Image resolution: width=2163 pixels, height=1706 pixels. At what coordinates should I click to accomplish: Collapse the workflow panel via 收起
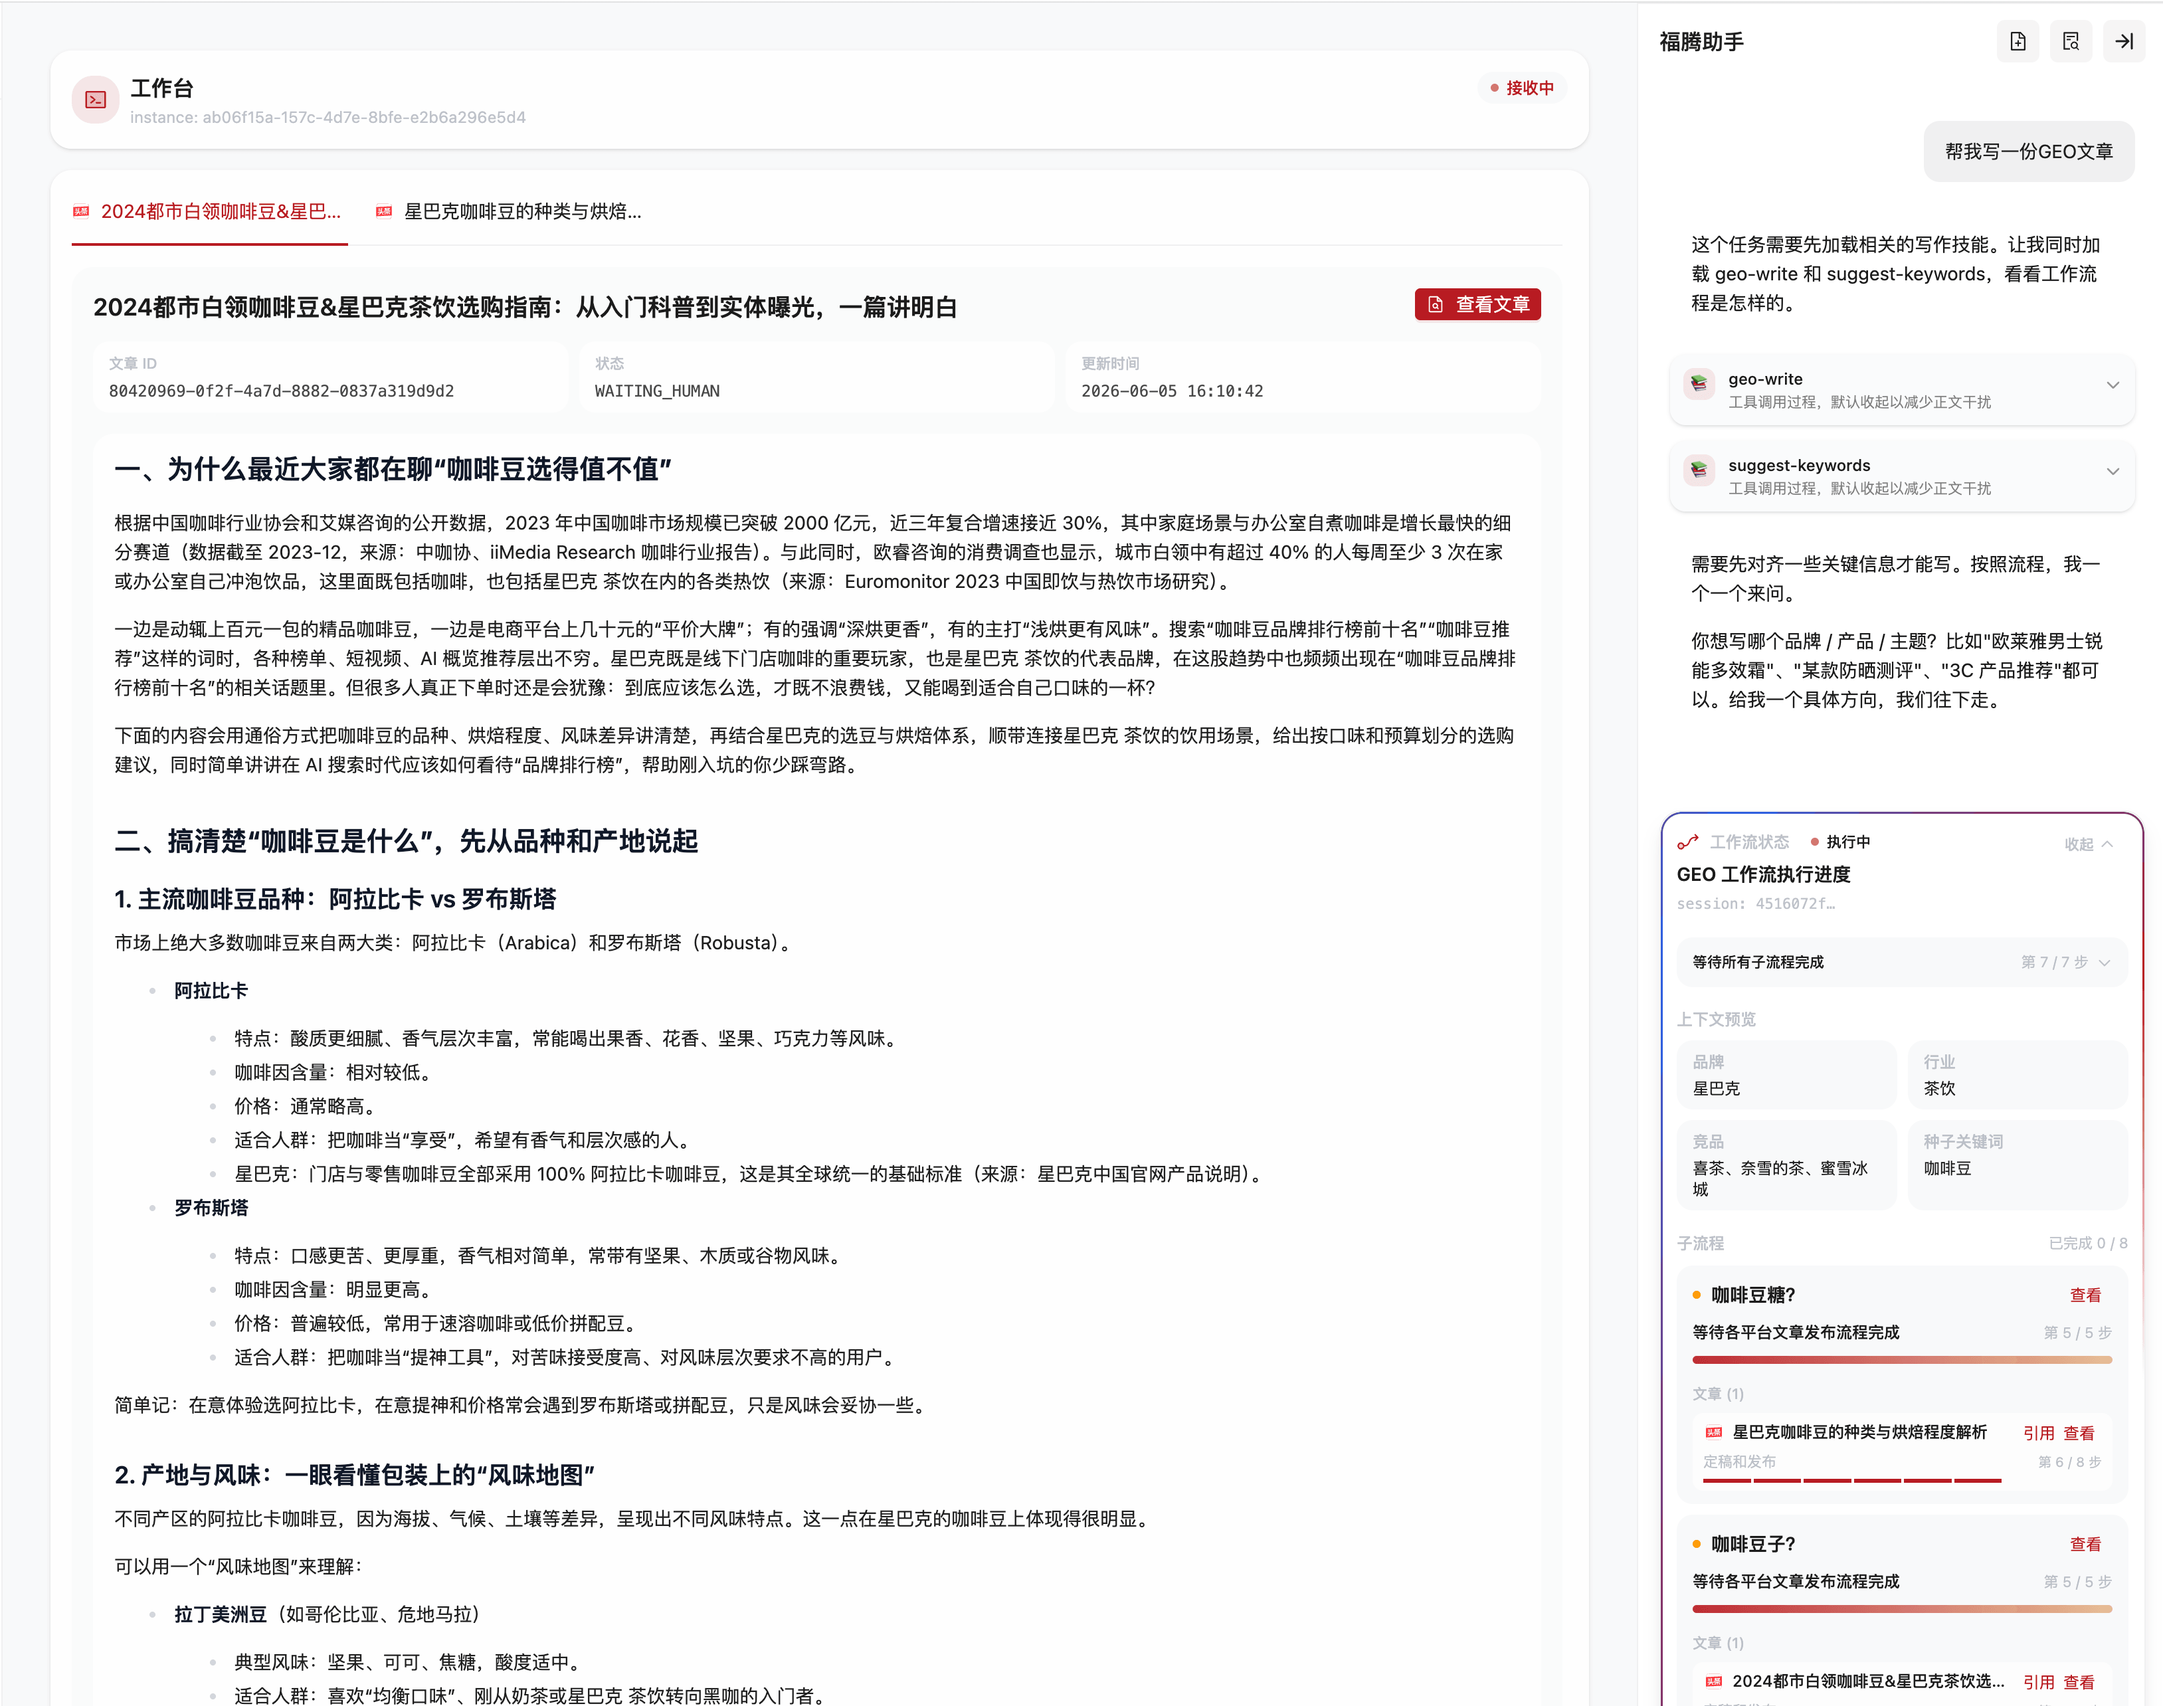(x=2088, y=844)
